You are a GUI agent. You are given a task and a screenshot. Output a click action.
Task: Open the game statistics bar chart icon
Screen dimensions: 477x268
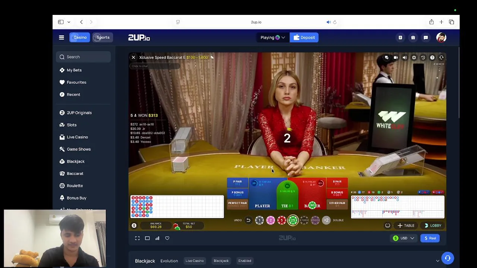pos(157,238)
